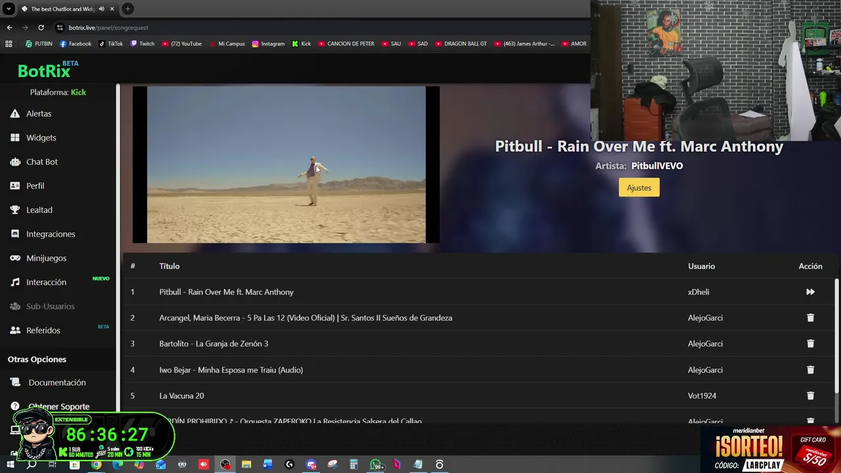Viewport: 841px width, 473px height.
Task: Open Windows search on the taskbar
Action: [x=32, y=464]
